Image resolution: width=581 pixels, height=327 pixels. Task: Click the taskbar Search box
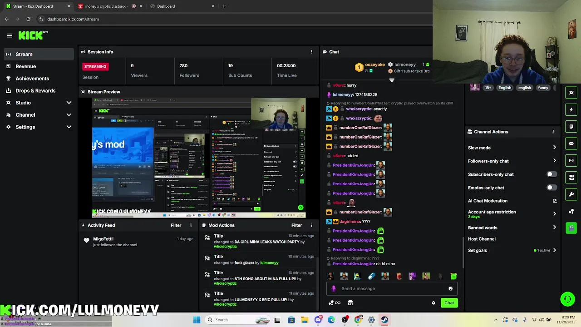point(238,320)
